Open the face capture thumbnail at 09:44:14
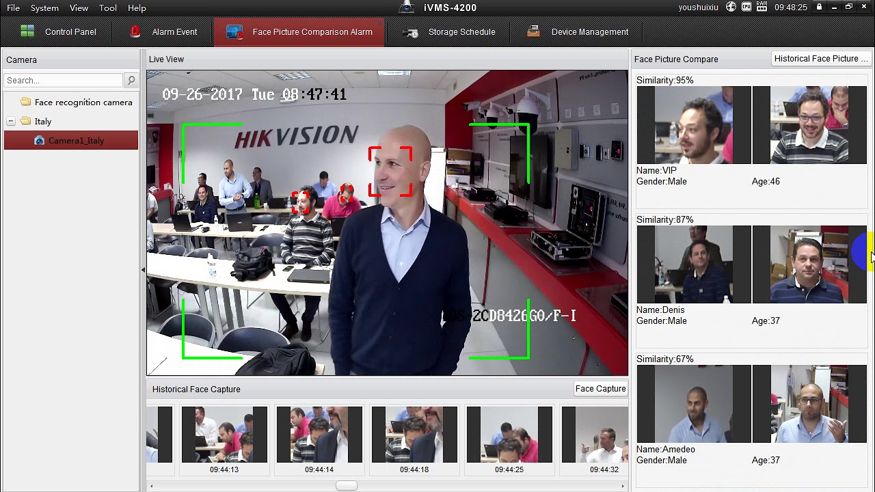This screenshot has width=875, height=492. point(319,435)
